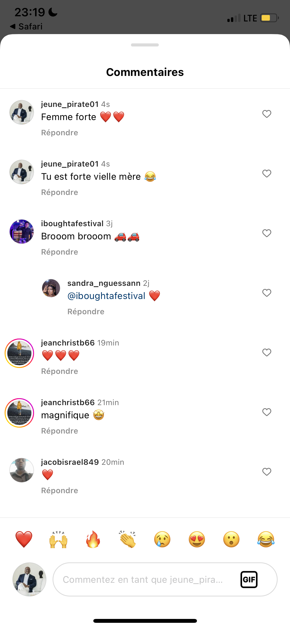Image resolution: width=290 pixels, height=629 pixels.
Task: Tap the crying face quick-reaction emoji
Action: (162, 539)
